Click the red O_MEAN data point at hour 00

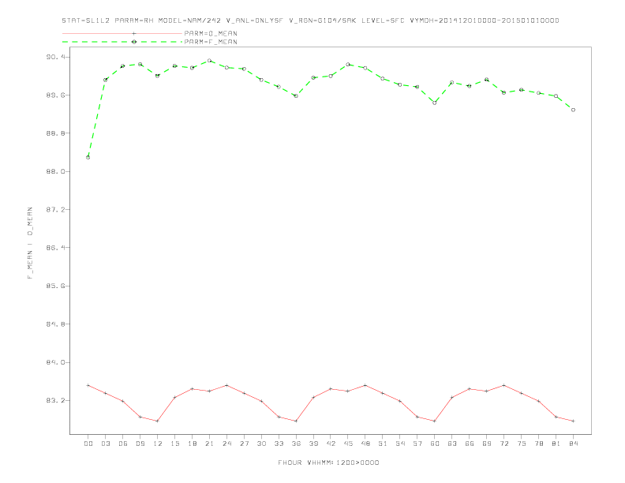tap(88, 385)
